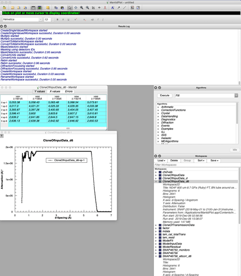Screen dimensions: 241x276
Task: Click the rescale to show all icon
Action: [93, 8]
